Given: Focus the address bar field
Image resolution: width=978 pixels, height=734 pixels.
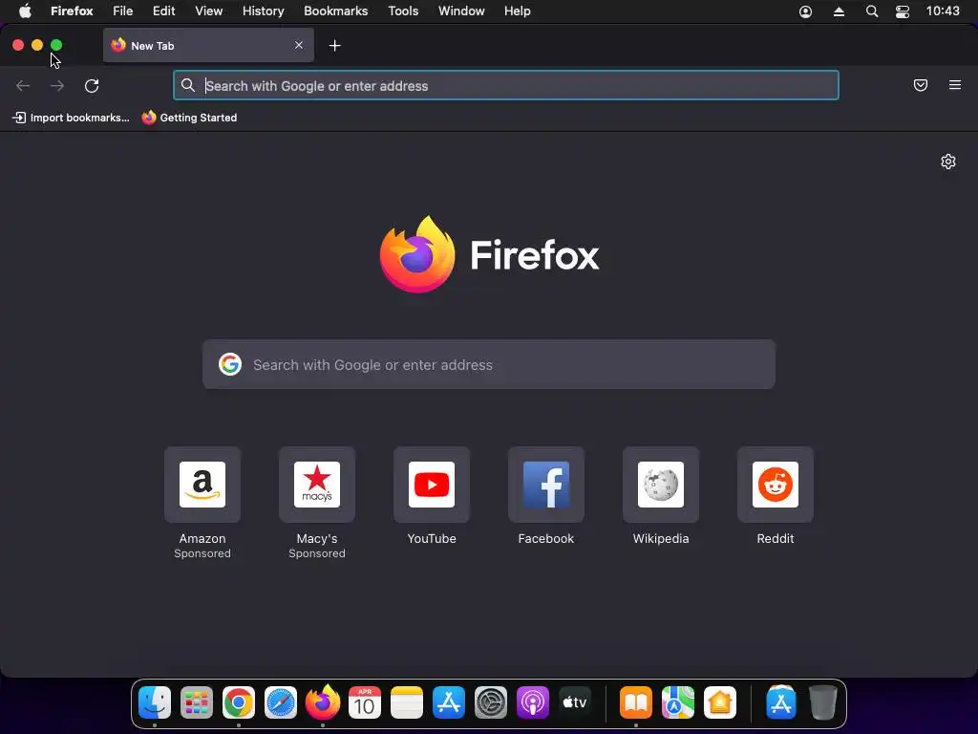Looking at the screenshot, I should click(x=506, y=85).
